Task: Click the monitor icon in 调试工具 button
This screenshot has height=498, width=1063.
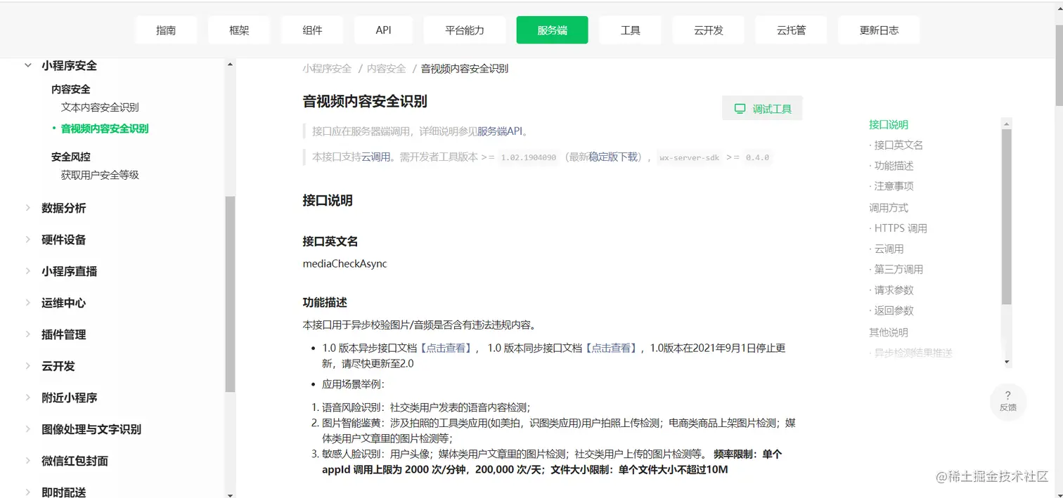Action: click(740, 109)
